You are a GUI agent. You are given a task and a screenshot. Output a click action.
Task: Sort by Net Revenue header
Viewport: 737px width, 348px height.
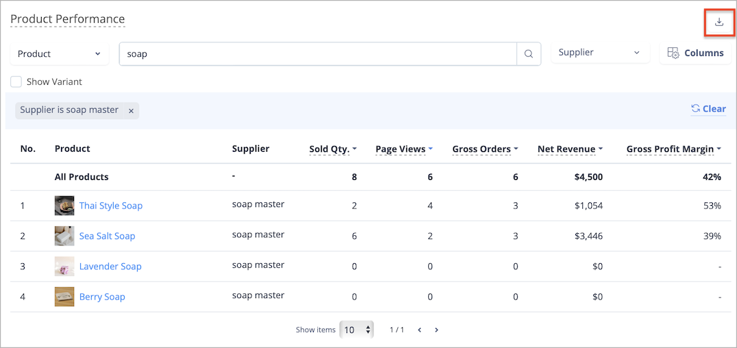pyautogui.click(x=570, y=149)
